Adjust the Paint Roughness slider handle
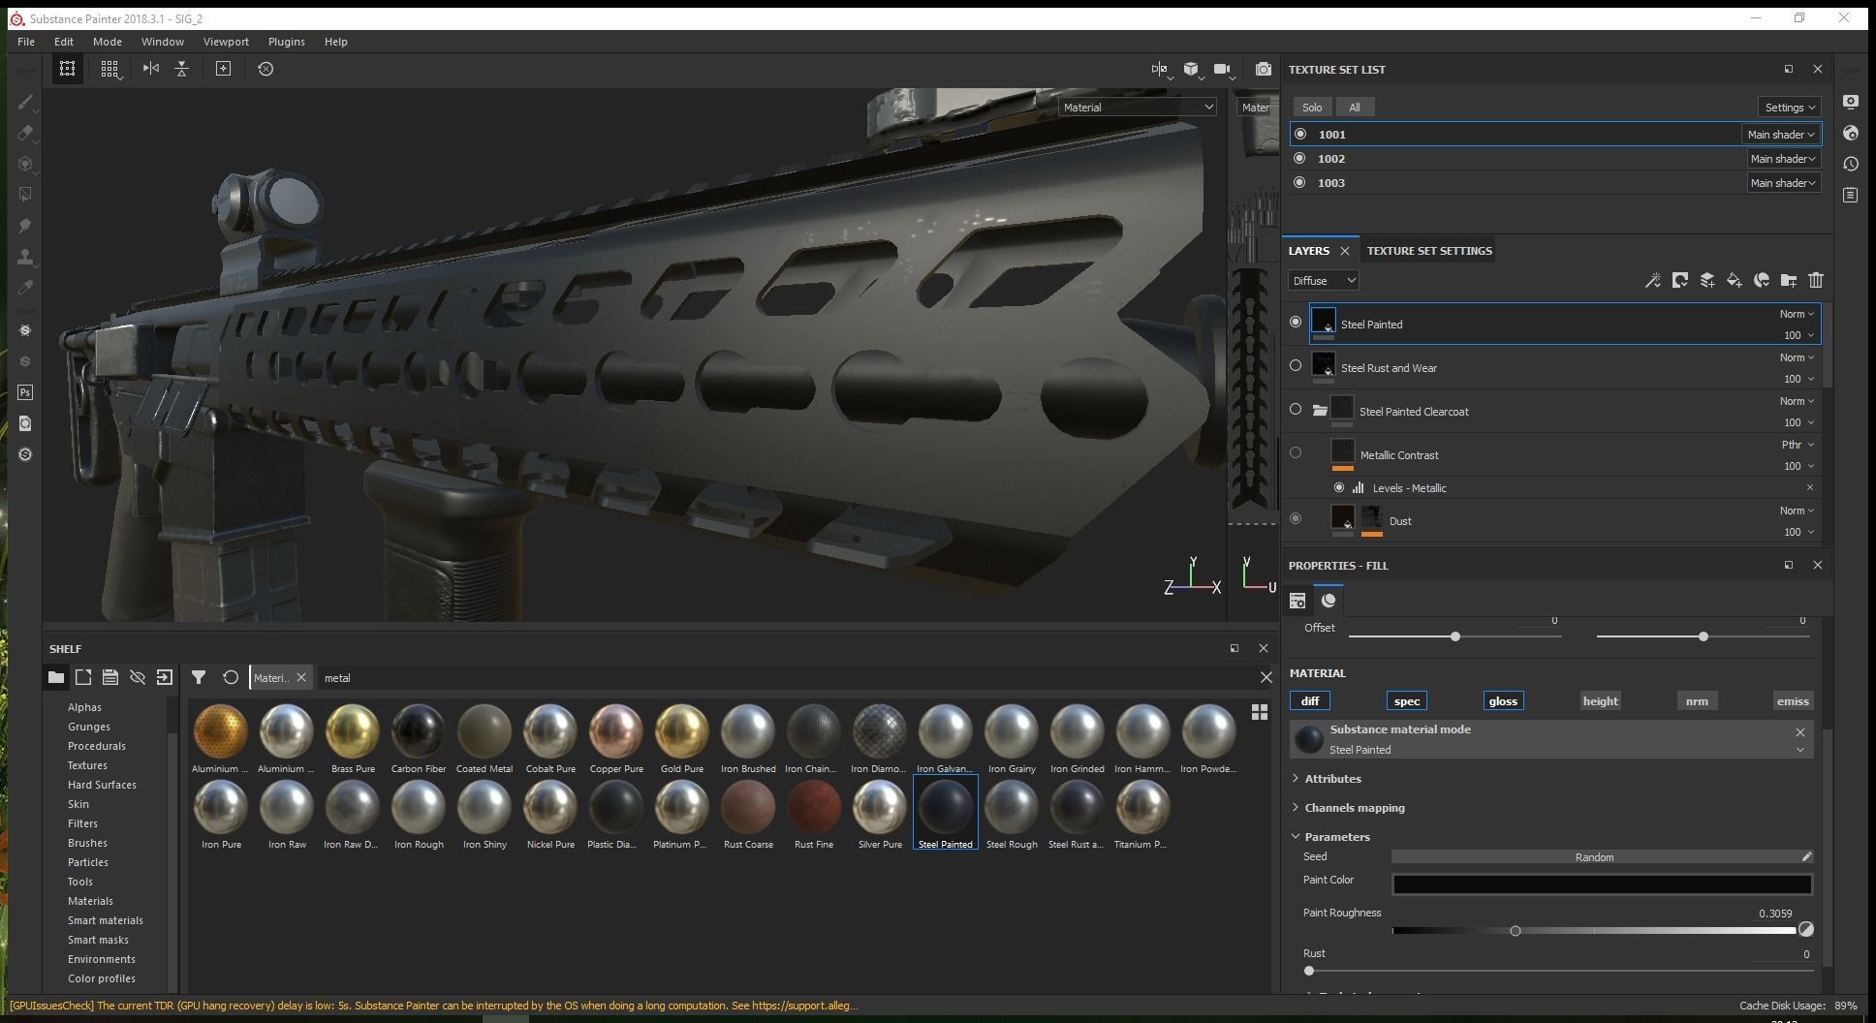 [x=1516, y=931]
